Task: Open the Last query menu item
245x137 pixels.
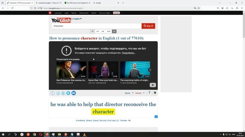Action: (x=58, y=13)
